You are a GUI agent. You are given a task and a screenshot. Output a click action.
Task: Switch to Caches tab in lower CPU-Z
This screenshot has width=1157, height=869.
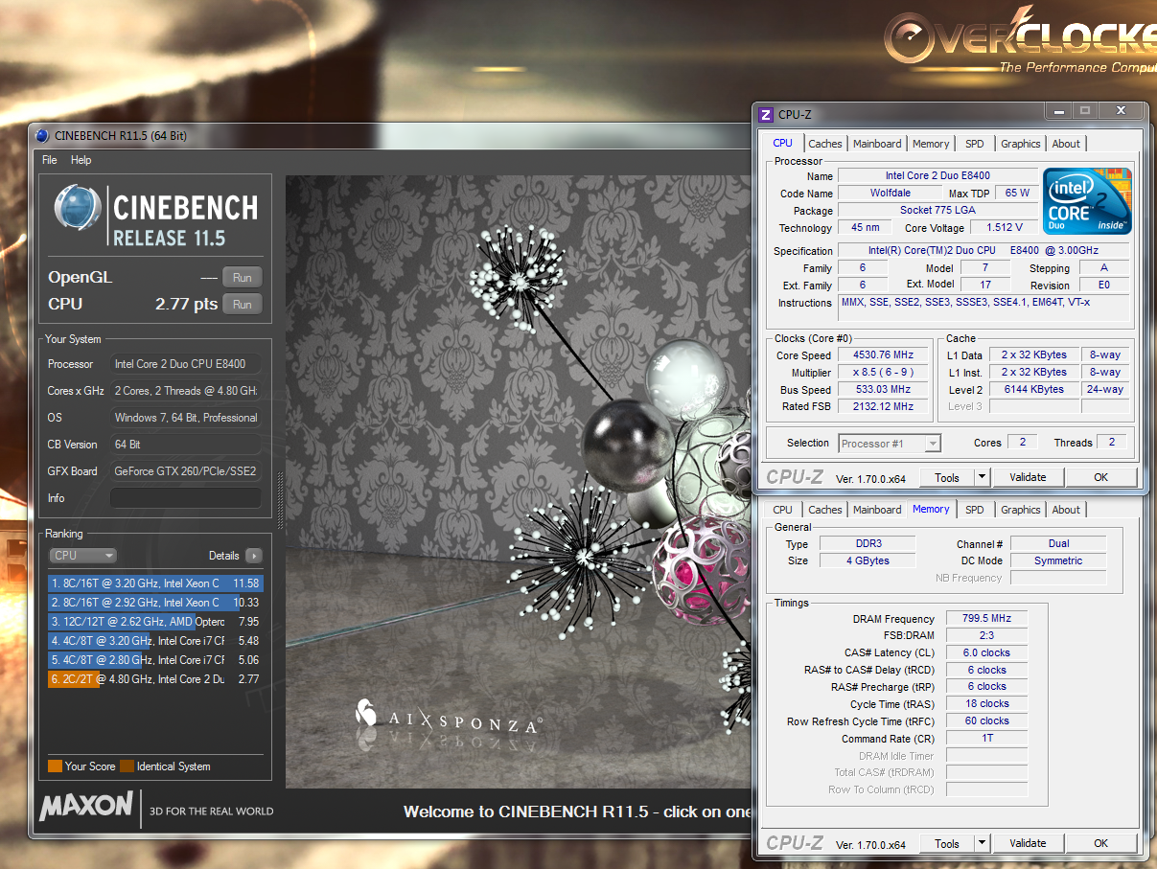pyautogui.click(x=825, y=510)
